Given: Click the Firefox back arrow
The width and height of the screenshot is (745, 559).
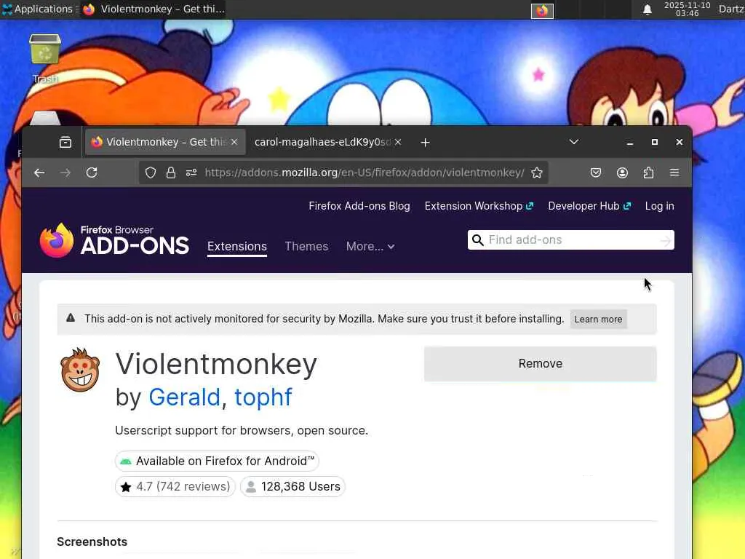Looking at the screenshot, I should pyautogui.click(x=39, y=173).
